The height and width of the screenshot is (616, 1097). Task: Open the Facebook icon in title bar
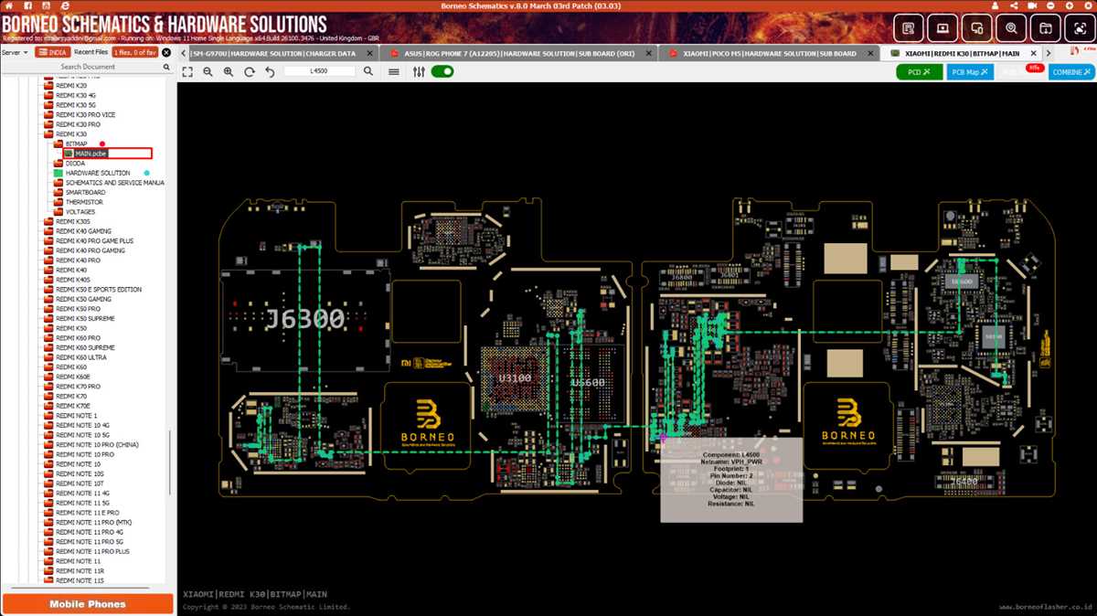click(x=28, y=5)
